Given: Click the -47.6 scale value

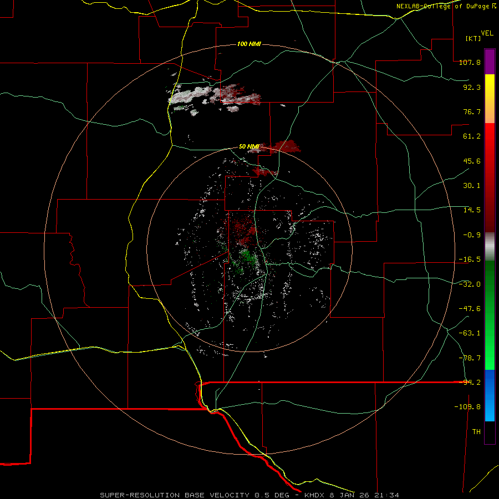Looking at the screenshot, I should [x=470, y=309].
